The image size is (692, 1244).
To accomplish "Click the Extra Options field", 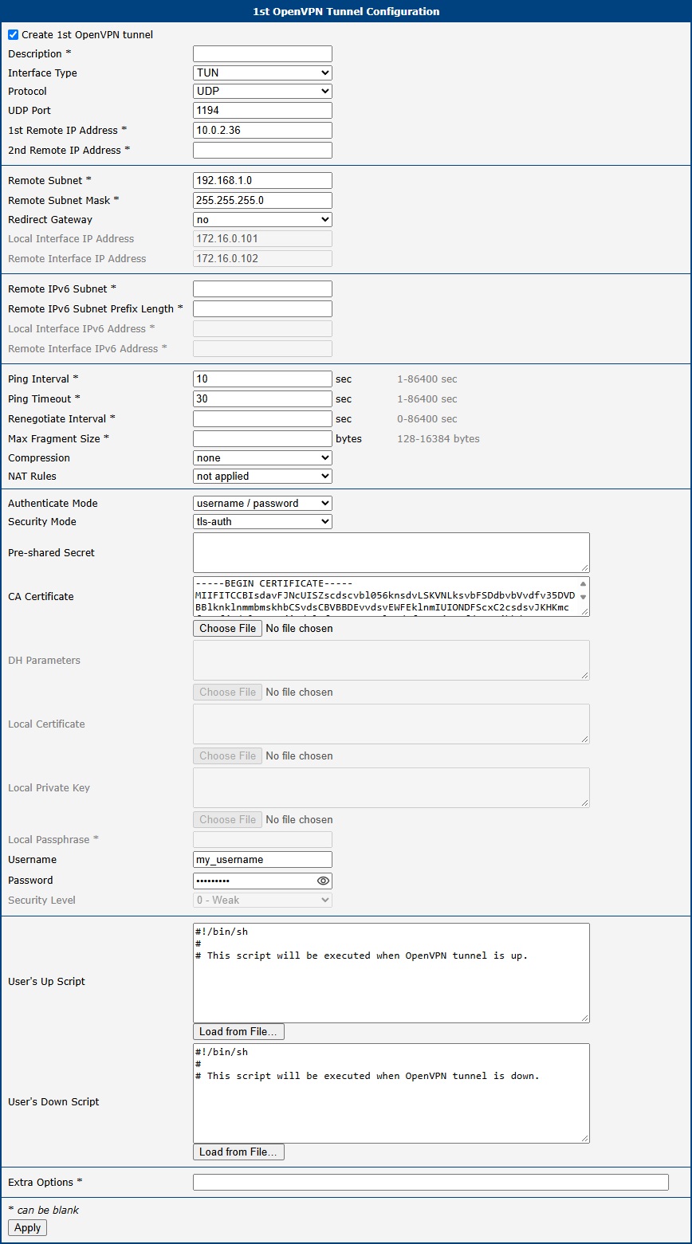I will pos(431,1182).
